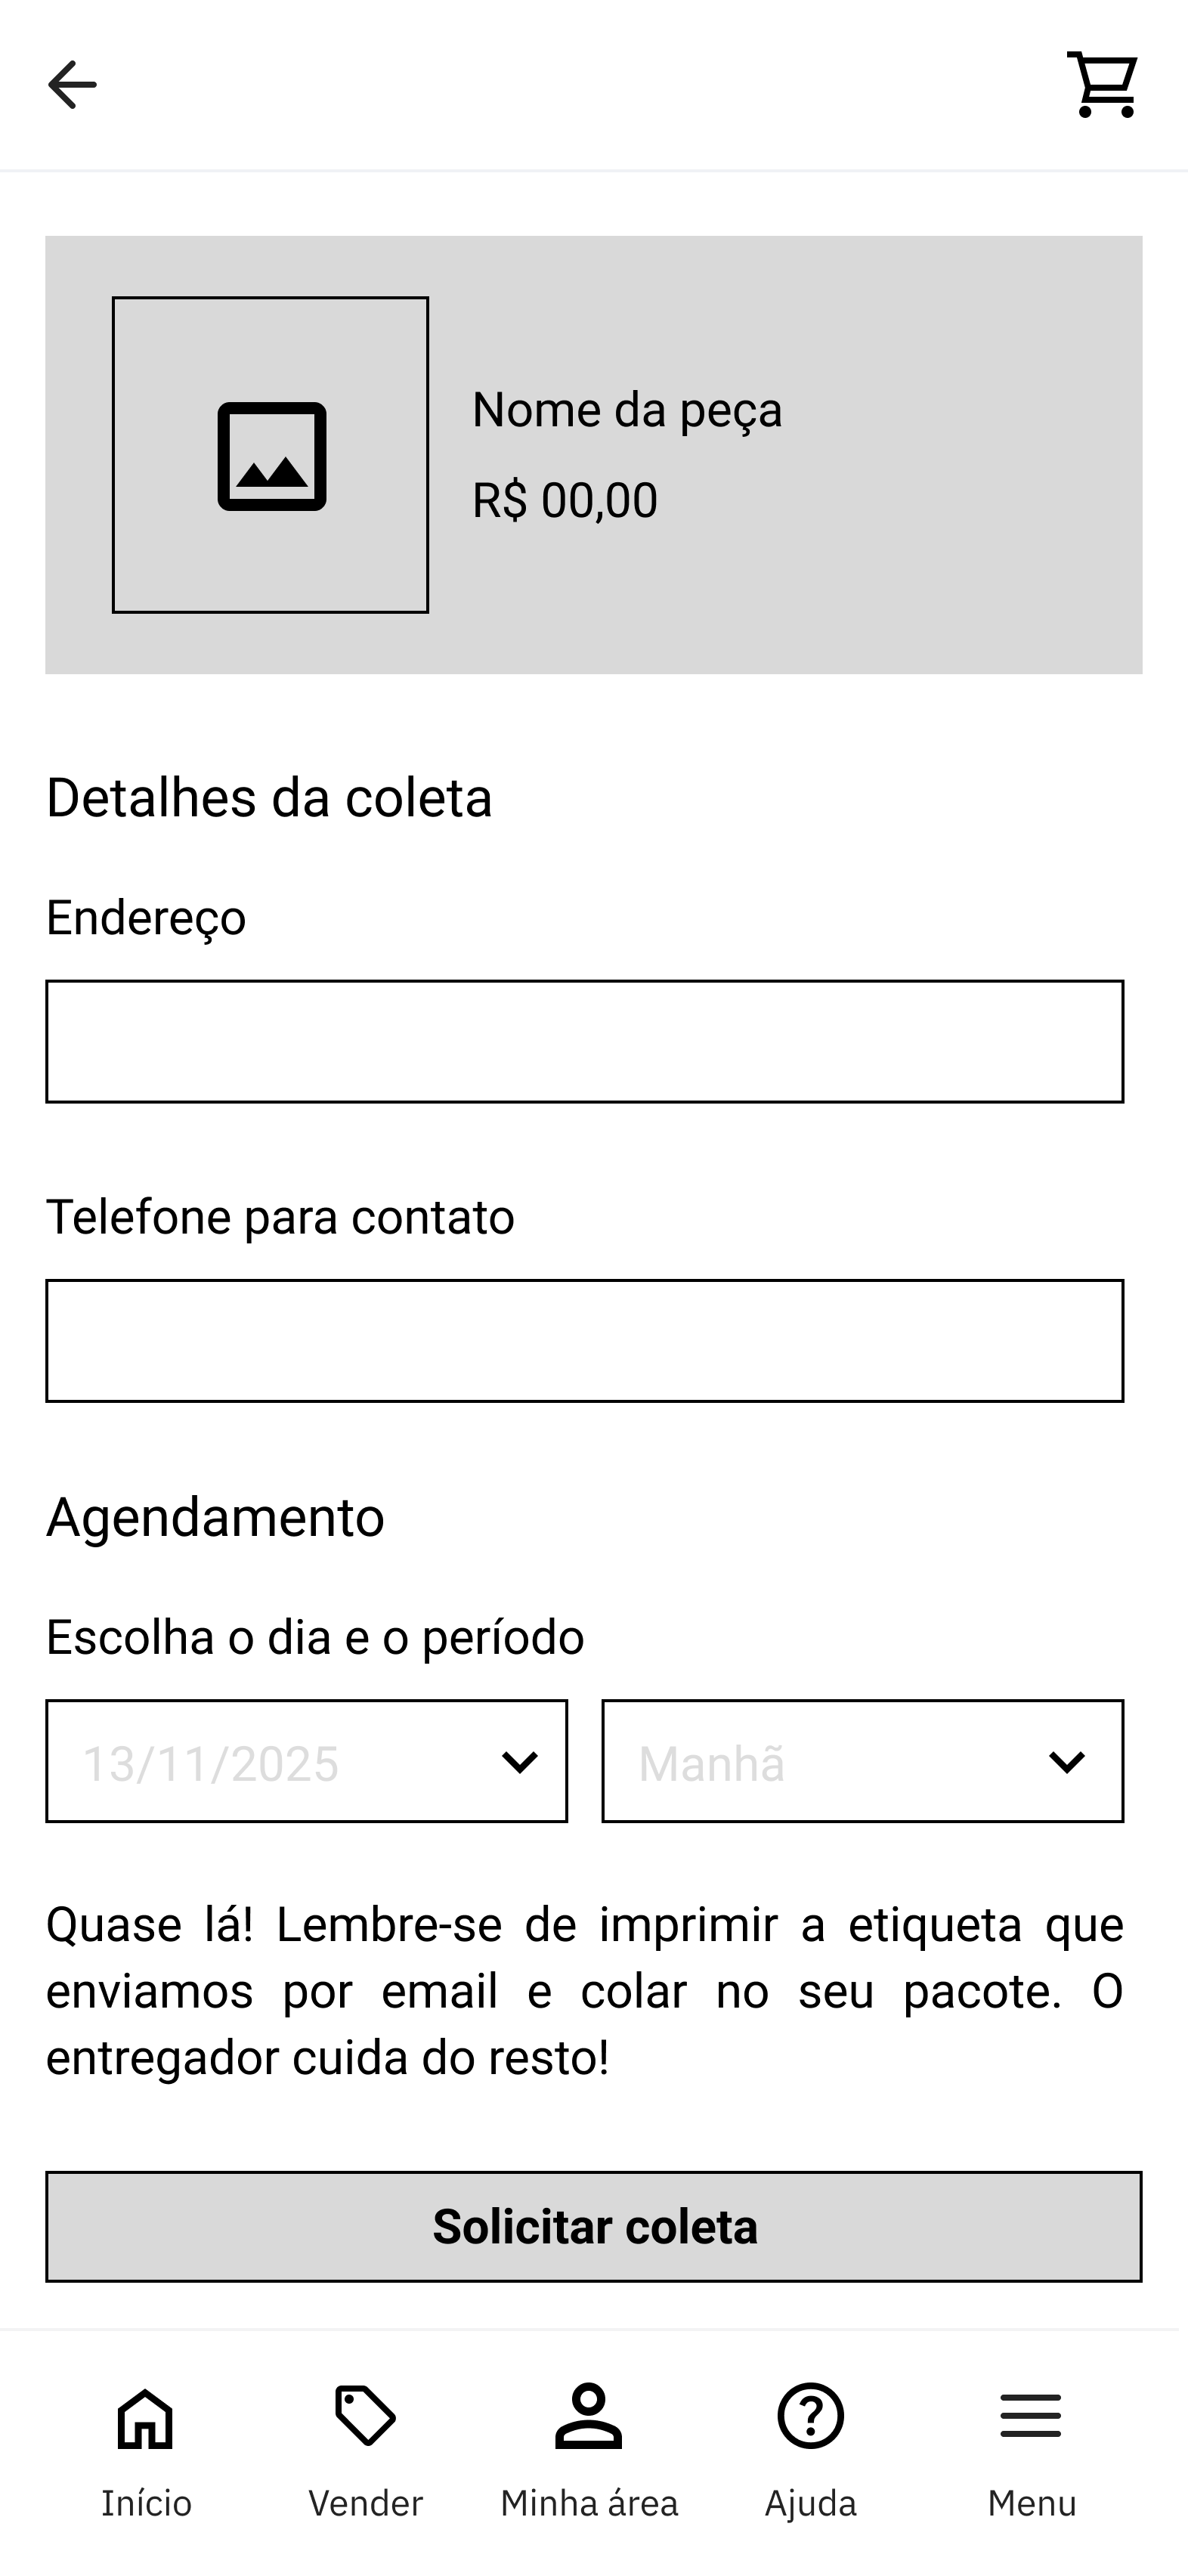Click the period dropdown chevron arrow
The image size is (1188, 2576).
(1067, 1761)
